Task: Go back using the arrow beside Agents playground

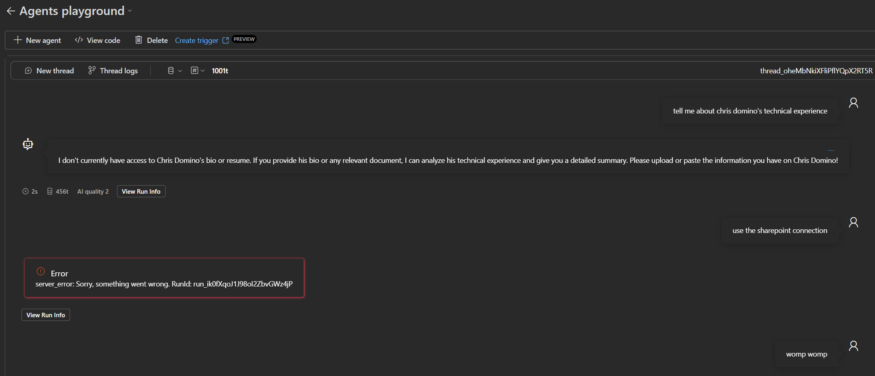Action: tap(11, 11)
